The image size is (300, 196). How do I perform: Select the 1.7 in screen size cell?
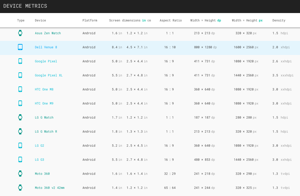117,118
